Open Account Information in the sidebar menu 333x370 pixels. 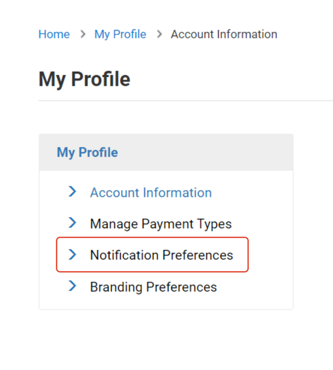pyautogui.click(x=151, y=193)
